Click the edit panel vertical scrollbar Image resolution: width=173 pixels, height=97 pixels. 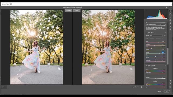(x=168, y=56)
